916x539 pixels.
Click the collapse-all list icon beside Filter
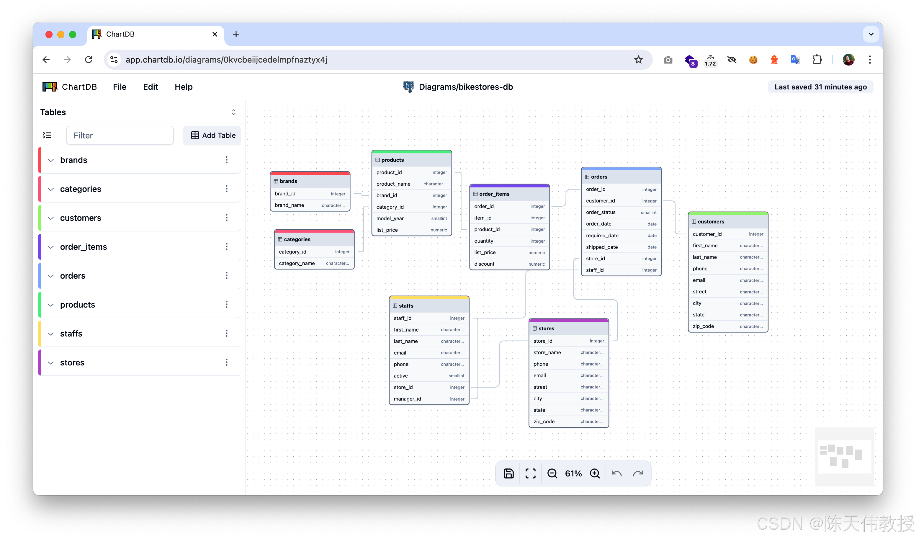coord(47,135)
